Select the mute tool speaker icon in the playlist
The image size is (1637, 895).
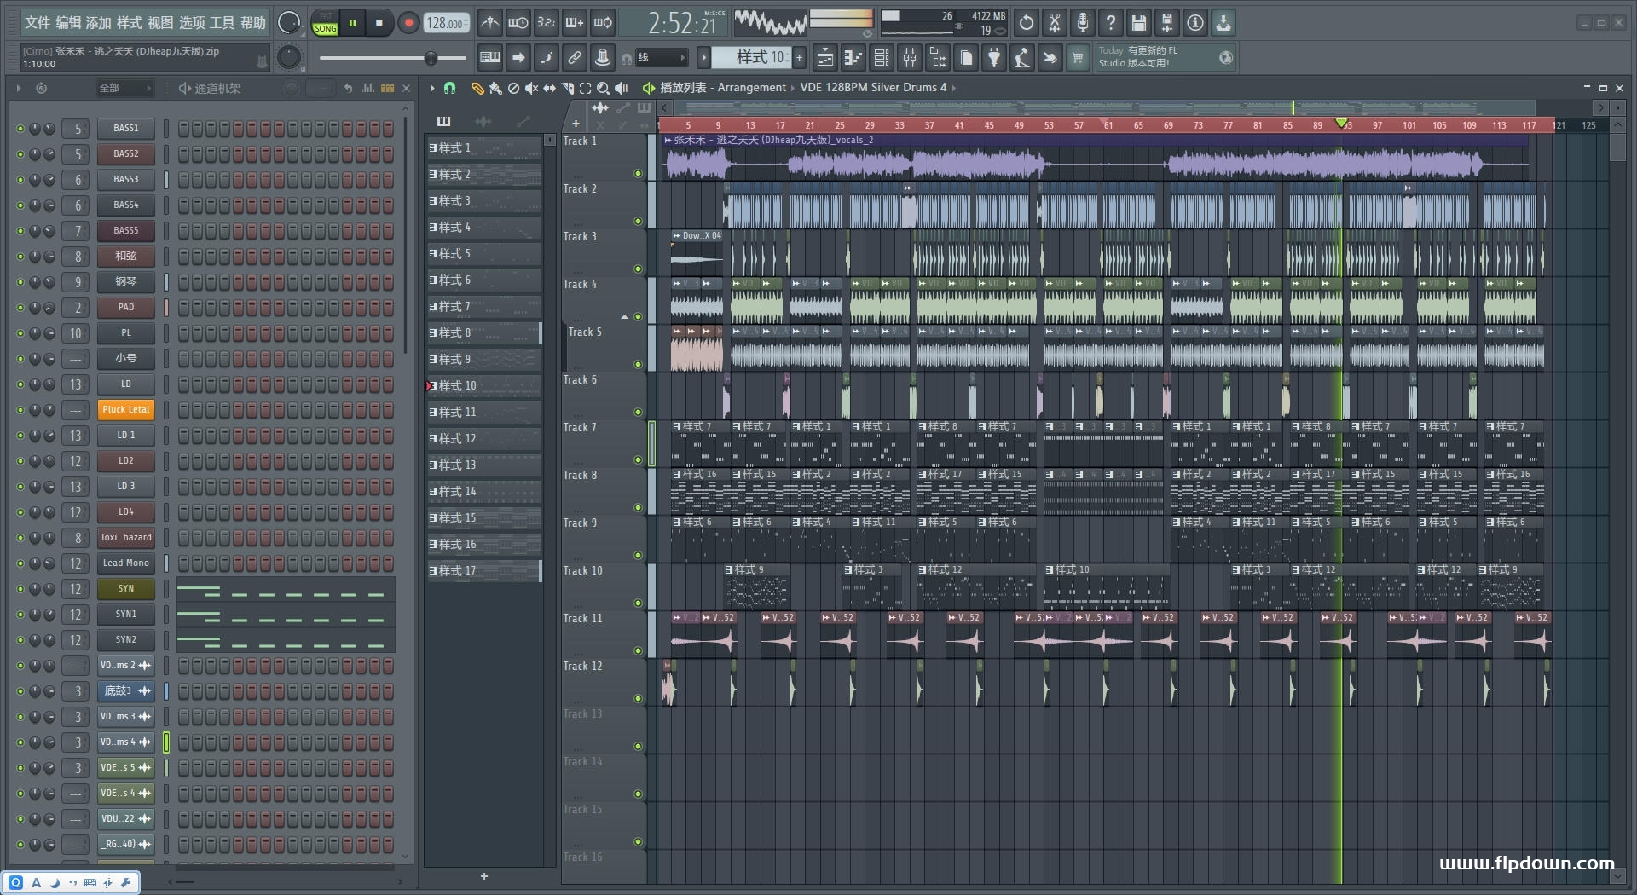pyautogui.click(x=531, y=88)
